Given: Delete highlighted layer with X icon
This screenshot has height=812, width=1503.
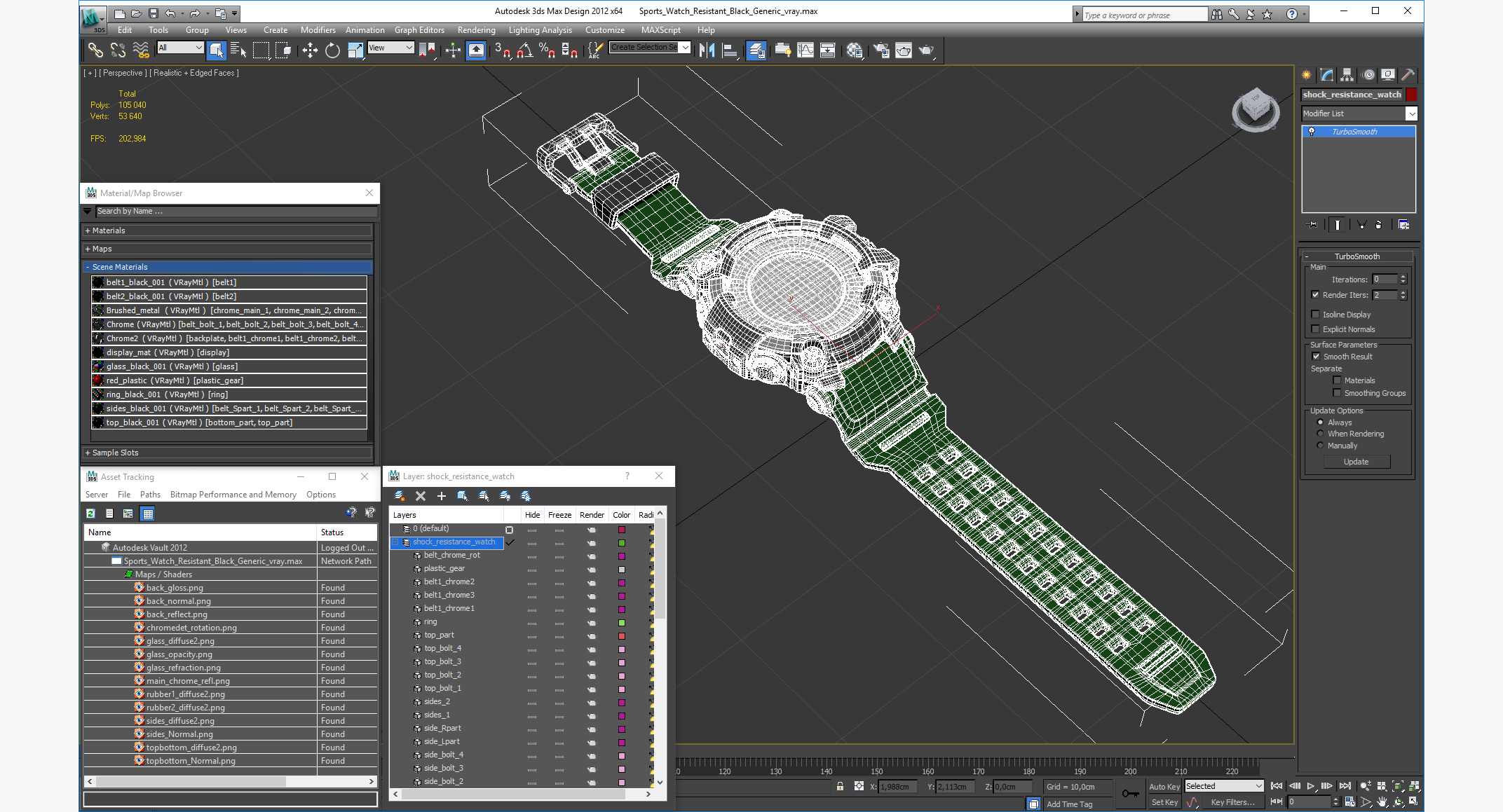Looking at the screenshot, I should click(x=421, y=495).
